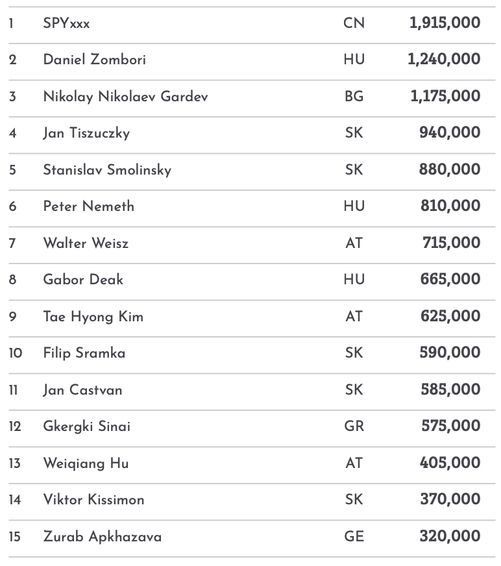Viewport: 501px width, 566px height.
Task: Click the 320,000 chip count
Action: (x=450, y=537)
